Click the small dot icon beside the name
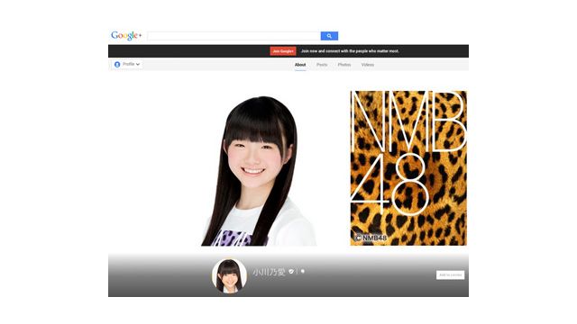Image resolution: width=577 pixels, height=324 pixels. [x=303, y=271]
